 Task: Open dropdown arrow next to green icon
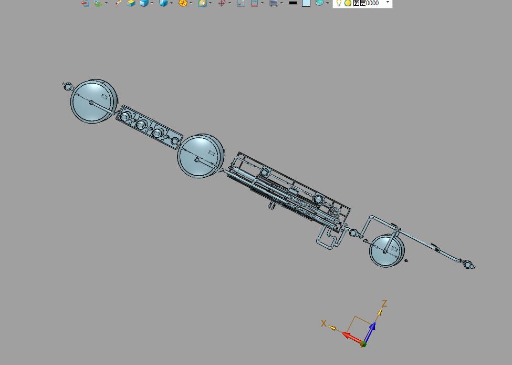click(106, 3)
